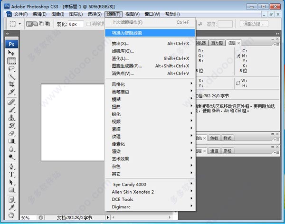The height and width of the screenshot is (224, 285).
Task: Toggle the anti-alias checkbox
Action: tap(88, 24)
